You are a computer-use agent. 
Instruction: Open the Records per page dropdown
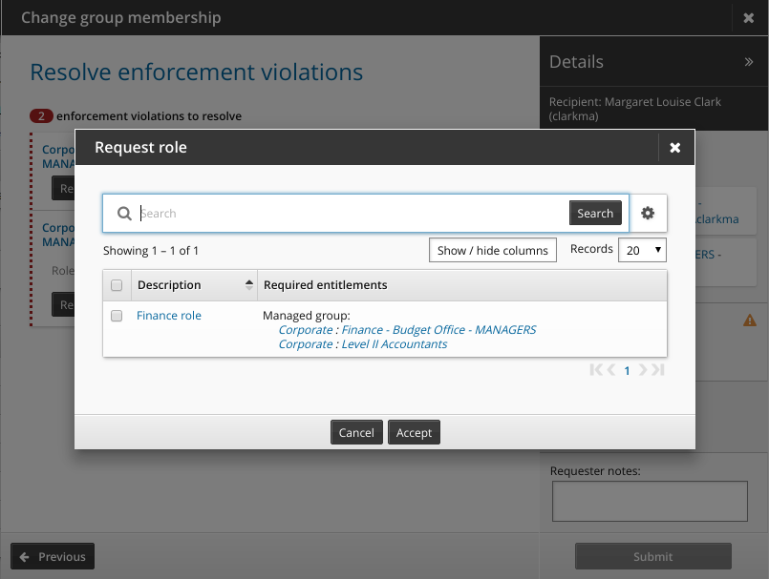point(642,249)
